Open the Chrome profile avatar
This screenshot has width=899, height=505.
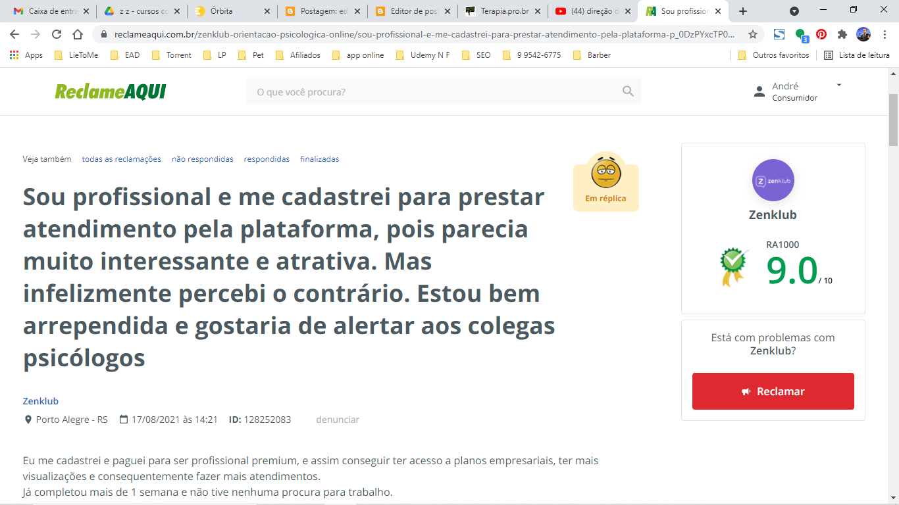pyautogui.click(x=863, y=34)
